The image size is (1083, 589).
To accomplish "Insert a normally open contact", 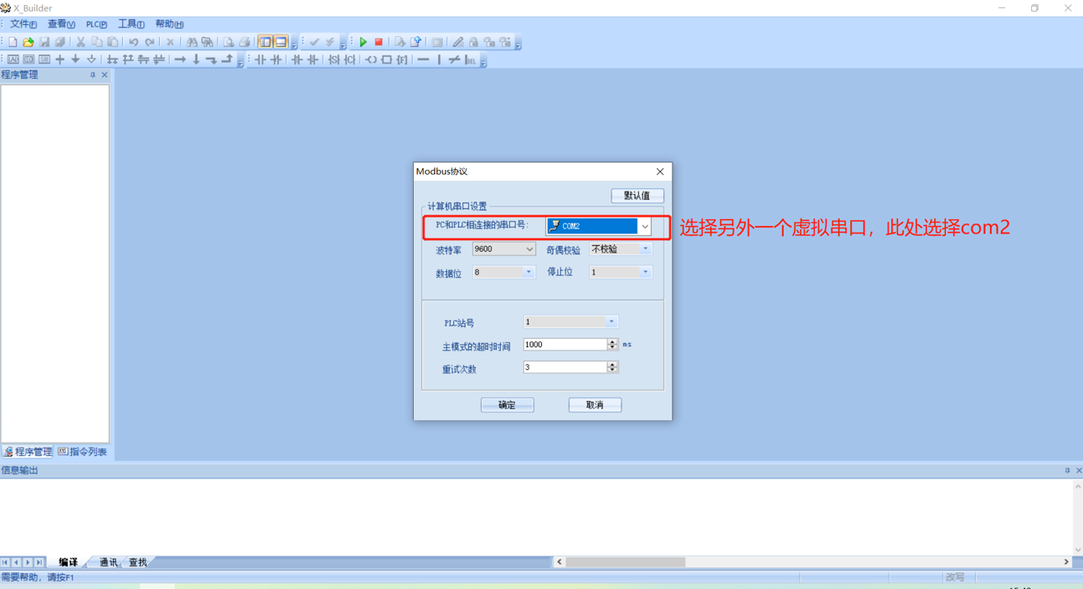I will coord(260,59).
